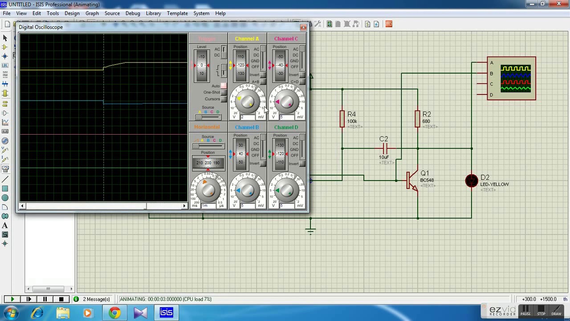This screenshot has width=570, height=321.
Task: Select the 2D Line graphics tool
Action: [5, 179]
